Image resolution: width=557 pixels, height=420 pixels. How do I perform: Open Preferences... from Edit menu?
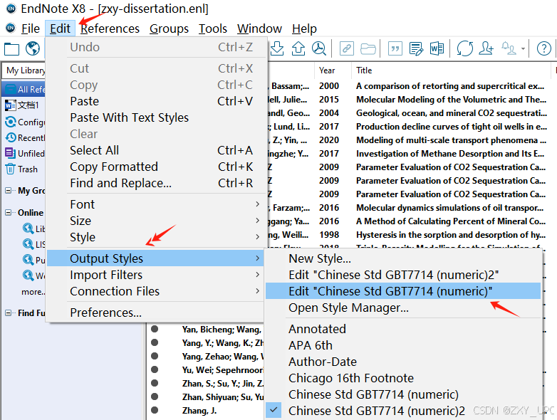156,313
